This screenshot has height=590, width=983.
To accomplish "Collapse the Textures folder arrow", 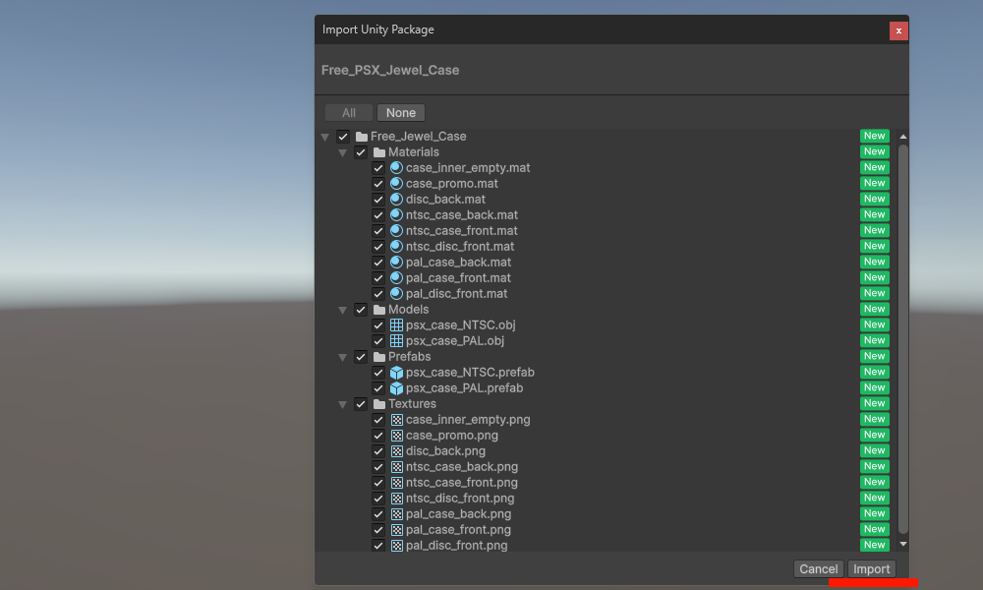I will [x=343, y=404].
